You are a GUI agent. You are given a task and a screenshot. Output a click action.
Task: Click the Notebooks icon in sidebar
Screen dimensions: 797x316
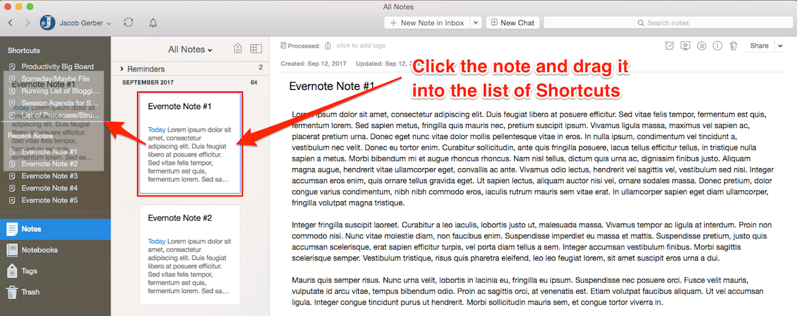[12, 250]
